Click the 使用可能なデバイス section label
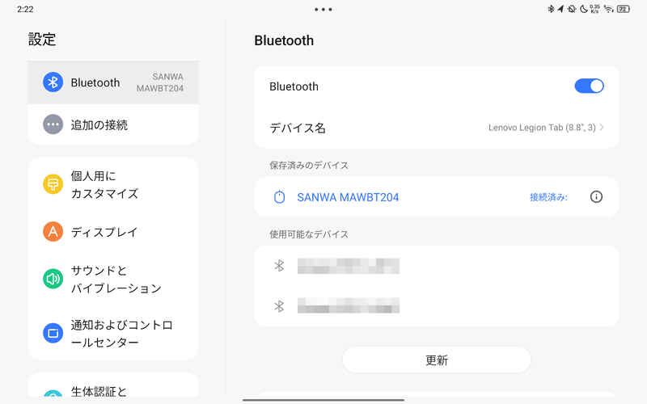The image size is (647, 404). pyautogui.click(x=309, y=234)
